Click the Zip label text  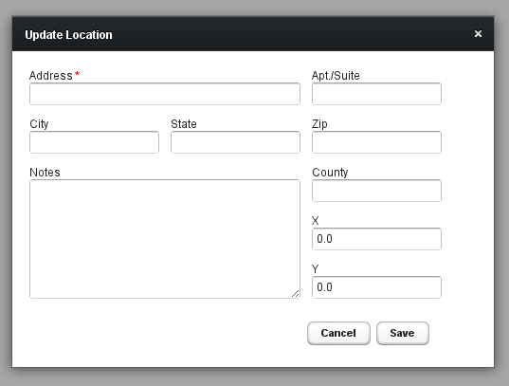pyautogui.click(x=319, y=124)
